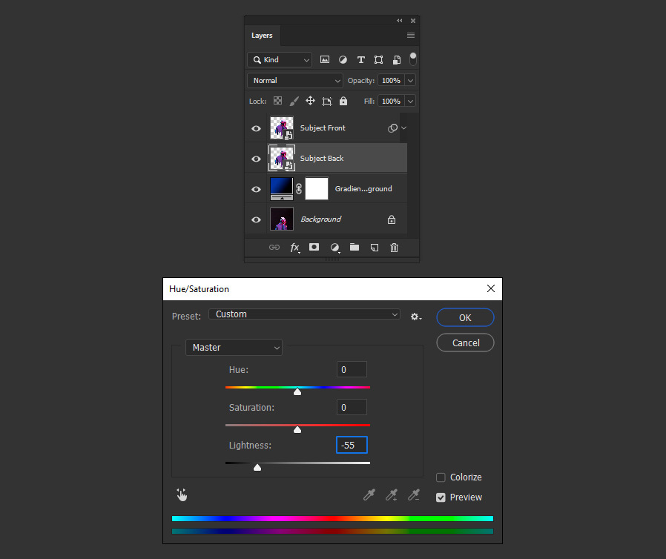Click the Fill 100% field
Image resolution: width=666 pixels, height=559 pixels.
(391, 101)
